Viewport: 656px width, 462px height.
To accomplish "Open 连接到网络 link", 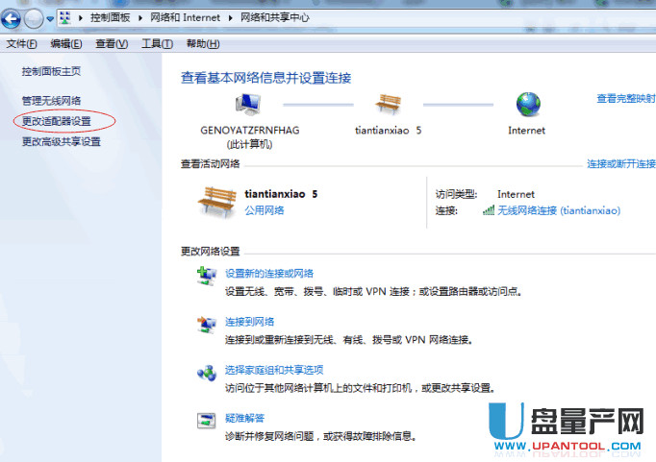I will (249, 322).
